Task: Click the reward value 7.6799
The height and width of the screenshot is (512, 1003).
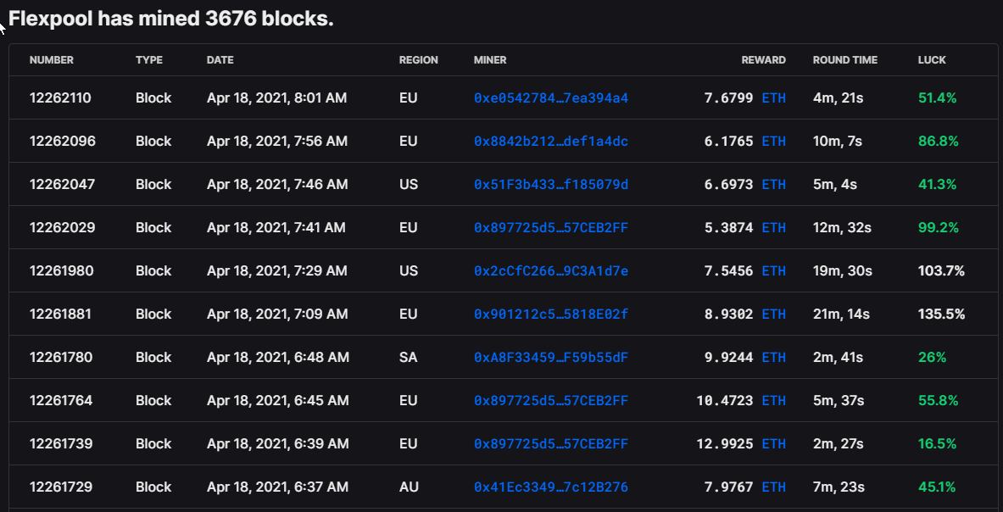Action: (x=728, y=97)
